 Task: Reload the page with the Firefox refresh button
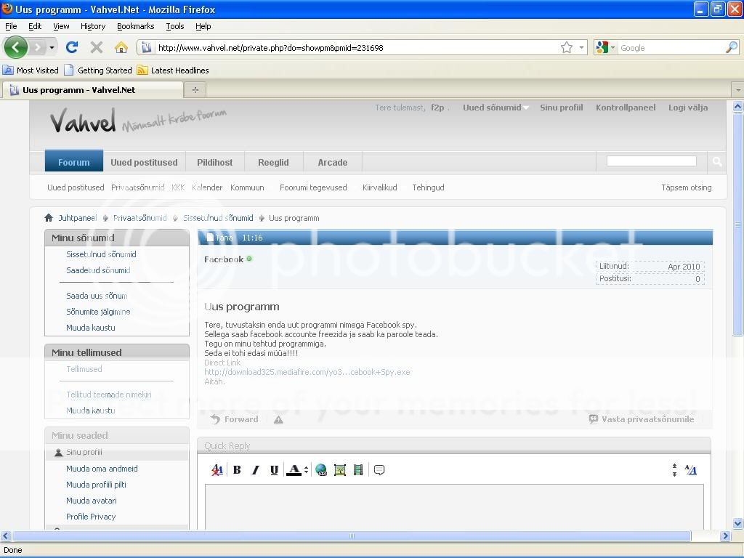[71, 48]
